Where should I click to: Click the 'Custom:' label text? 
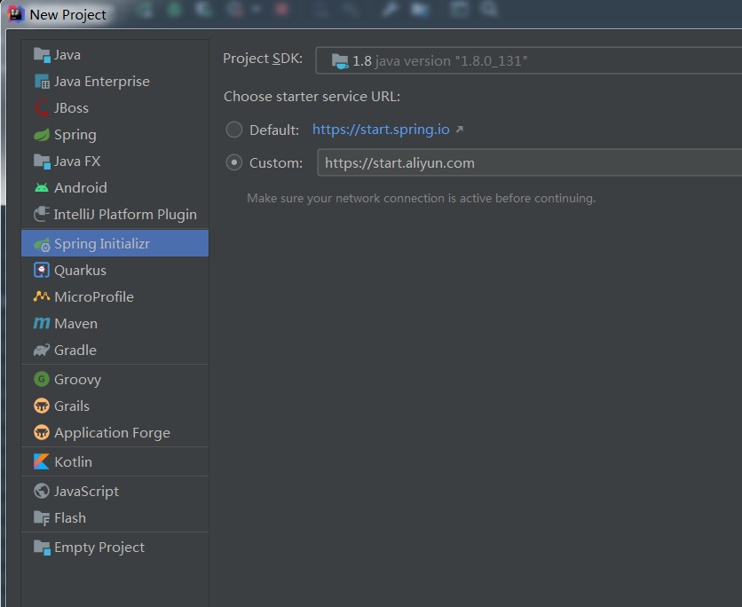(x=276, y=163)
